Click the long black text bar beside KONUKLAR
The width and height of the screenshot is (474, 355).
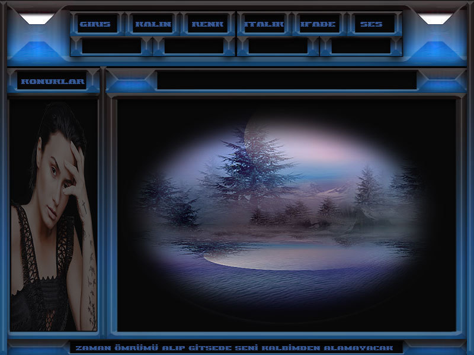[x=287, y=80]
